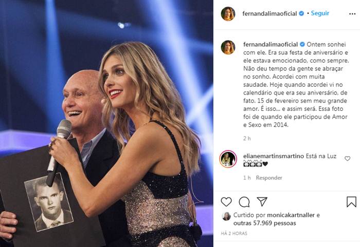360x247 pixels.
Task: Click the caption author's avatar
Action: tap(228, 47)
